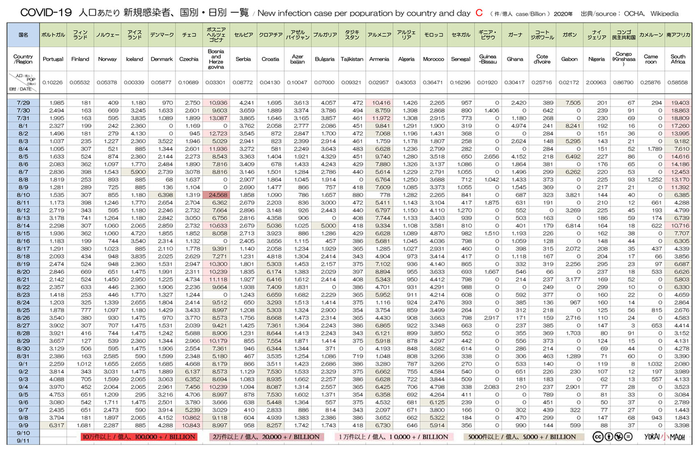Screen dimensions: 699x449
Task: Click the 'Country /Region' header cell
Action: pyautogui.click(x=22, y=59)
